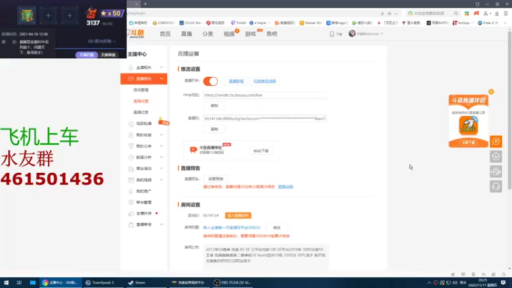
Task: Open the Twitch bookmark
Action: pyautogui.click(x=239, y=23)
